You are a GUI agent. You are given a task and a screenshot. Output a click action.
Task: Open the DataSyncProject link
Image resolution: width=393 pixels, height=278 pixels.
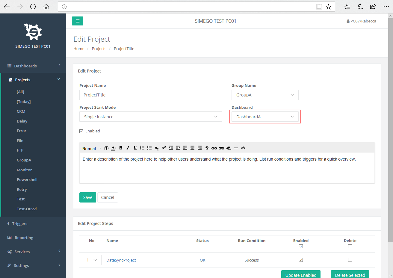[121, 260]
